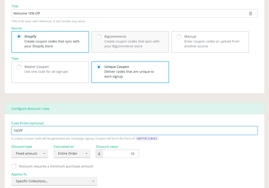Select the Unique Coupon radio button

99,67
